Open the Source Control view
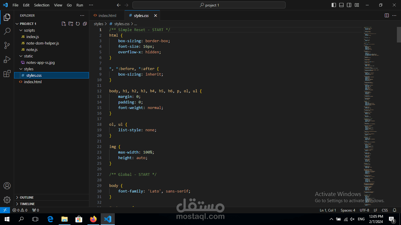The height and width of the screenshot is (225, 401). tap(7, 45)
